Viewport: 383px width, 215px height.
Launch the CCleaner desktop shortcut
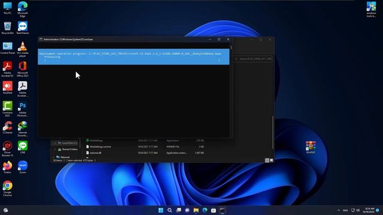point(7,127)
